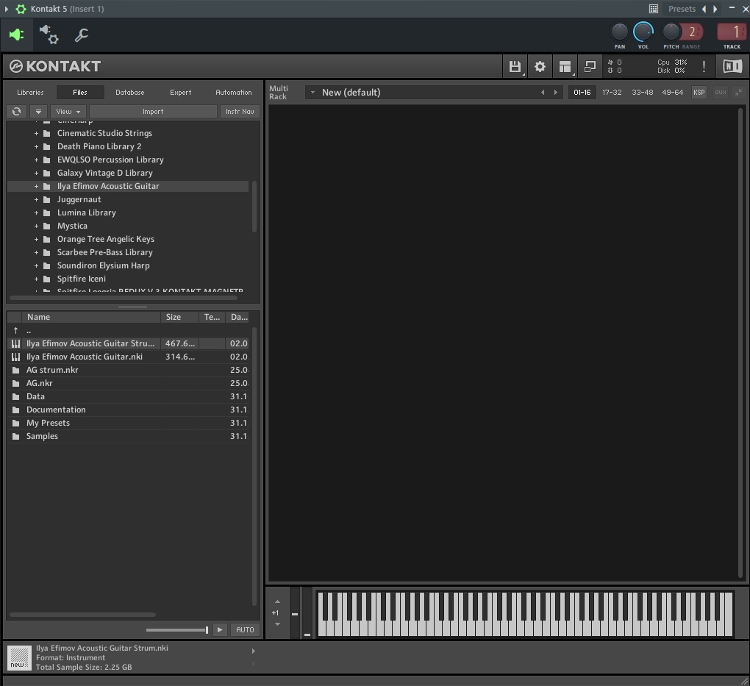Switch to the Expert tab
This screenshot has width=750, height=686.
180,93
